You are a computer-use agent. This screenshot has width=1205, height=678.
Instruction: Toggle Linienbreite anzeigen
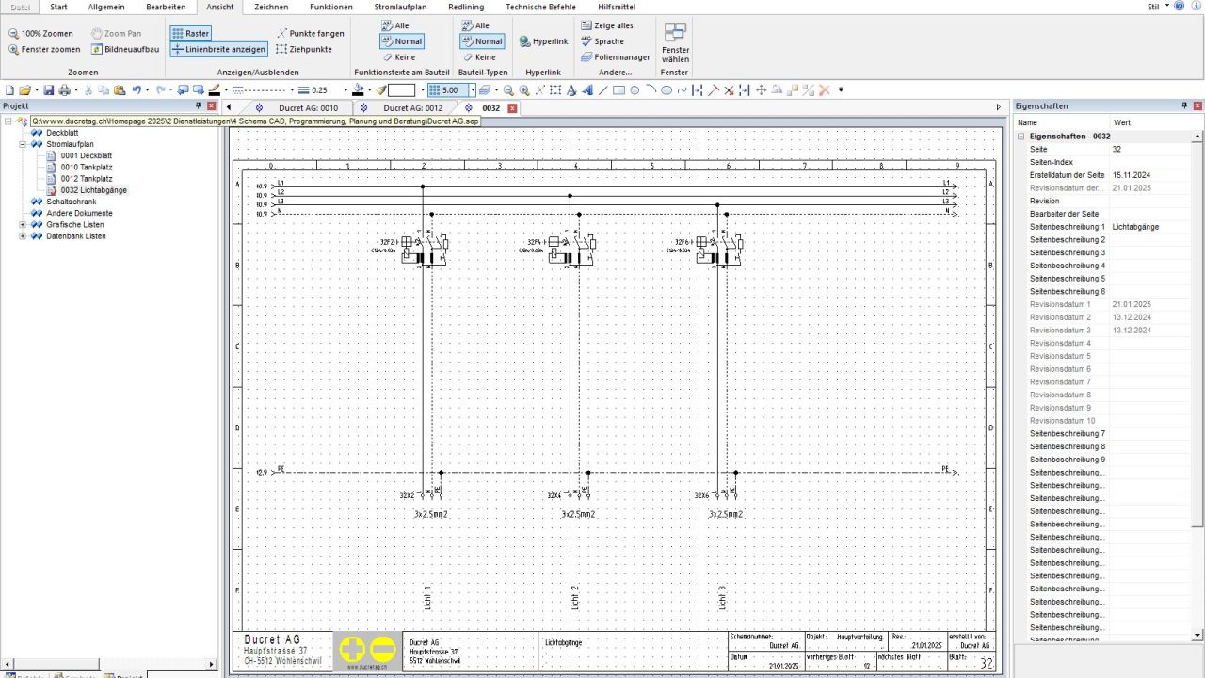(218, 49)
